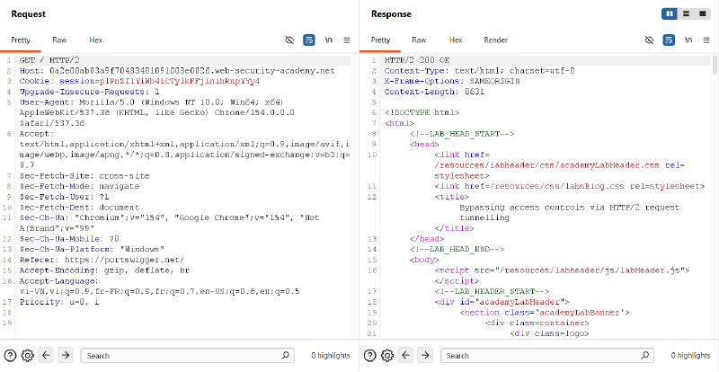Go to previous match arrow in Response search

tap(406, 355)
